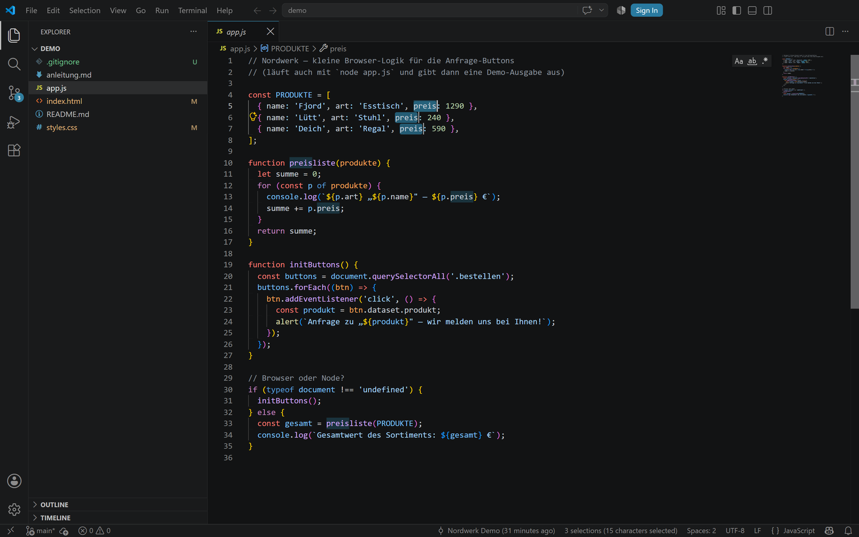The height and width of the screenshot is (537, 859).
Task: Expand the TIMELINE section
Action: pyautogui.click(x=118, y=518)
